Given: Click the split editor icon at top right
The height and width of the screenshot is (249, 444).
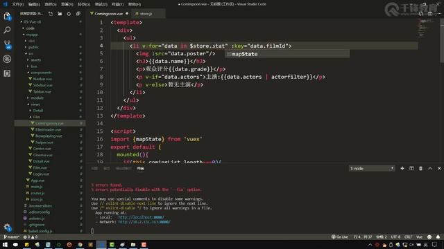Looking at the screenshot, I should [x=430, y=14].
